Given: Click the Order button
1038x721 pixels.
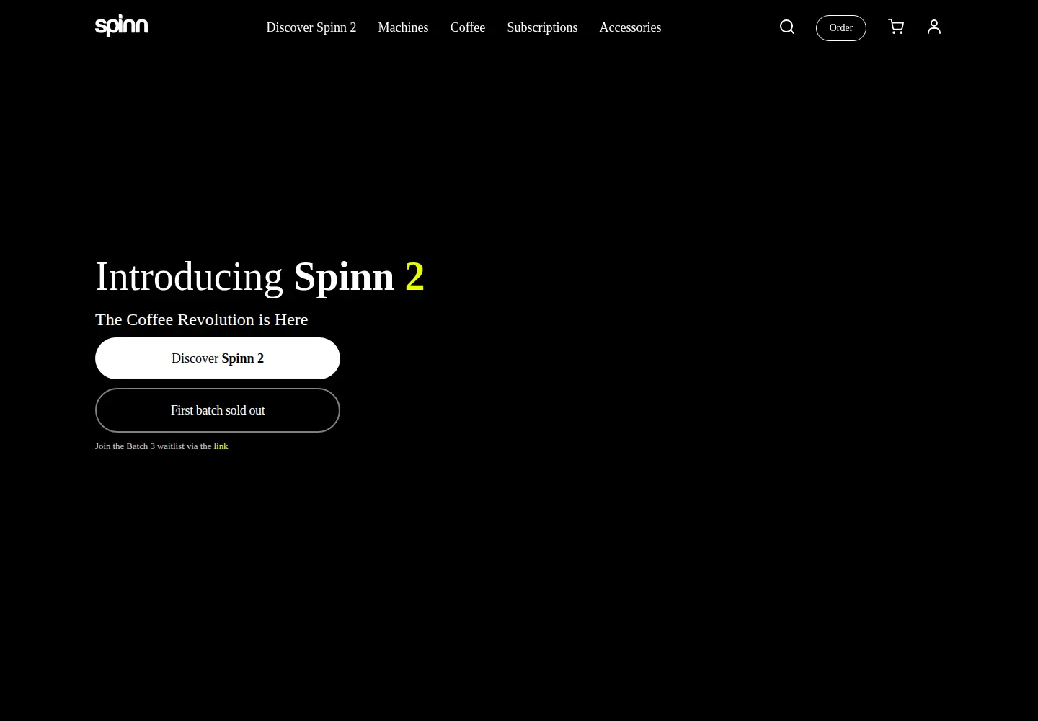Looking at the screenshot, I should pyautogui.click(x=841, y=28).
